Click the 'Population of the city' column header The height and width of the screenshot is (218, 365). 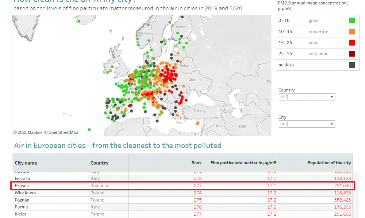click(x=329, y=163)
